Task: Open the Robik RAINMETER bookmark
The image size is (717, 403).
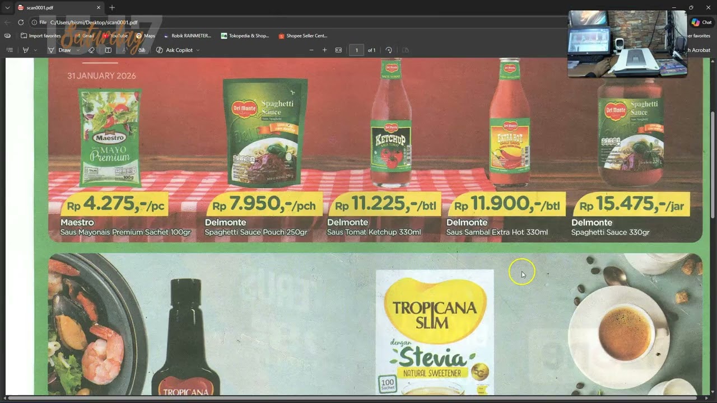Action: (187, 36)
